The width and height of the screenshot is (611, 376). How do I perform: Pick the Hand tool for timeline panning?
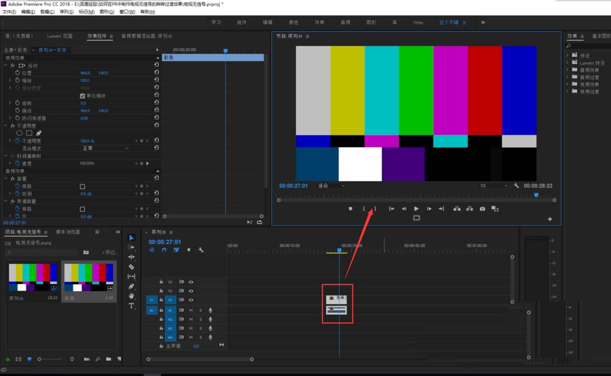point(132,296)
